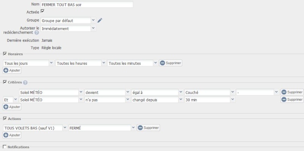Remove the Tous les jours schedule row
The width and height of the screenshot is (304, 151).
coord(171,63)
